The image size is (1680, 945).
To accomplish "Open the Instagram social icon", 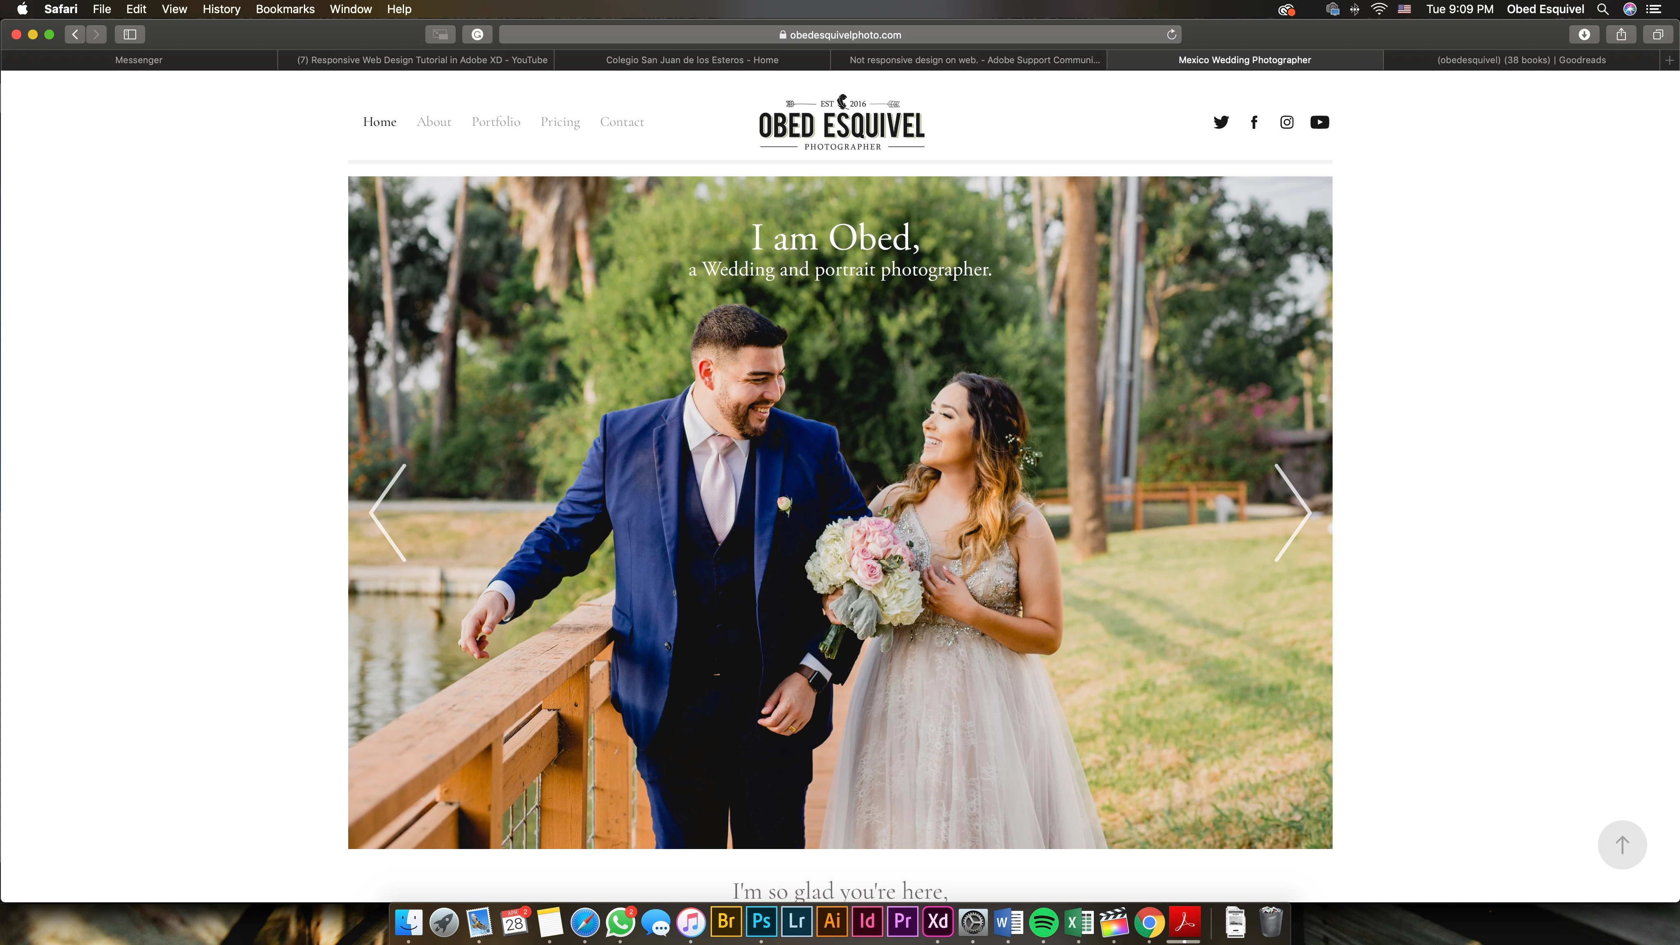I will click(x=1287, y=122).
